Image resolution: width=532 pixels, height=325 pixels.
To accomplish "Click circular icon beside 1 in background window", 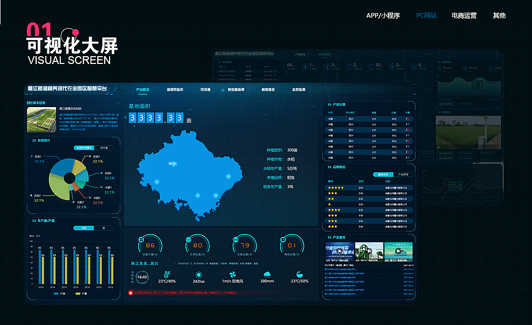I will click(x=305, y=67).
